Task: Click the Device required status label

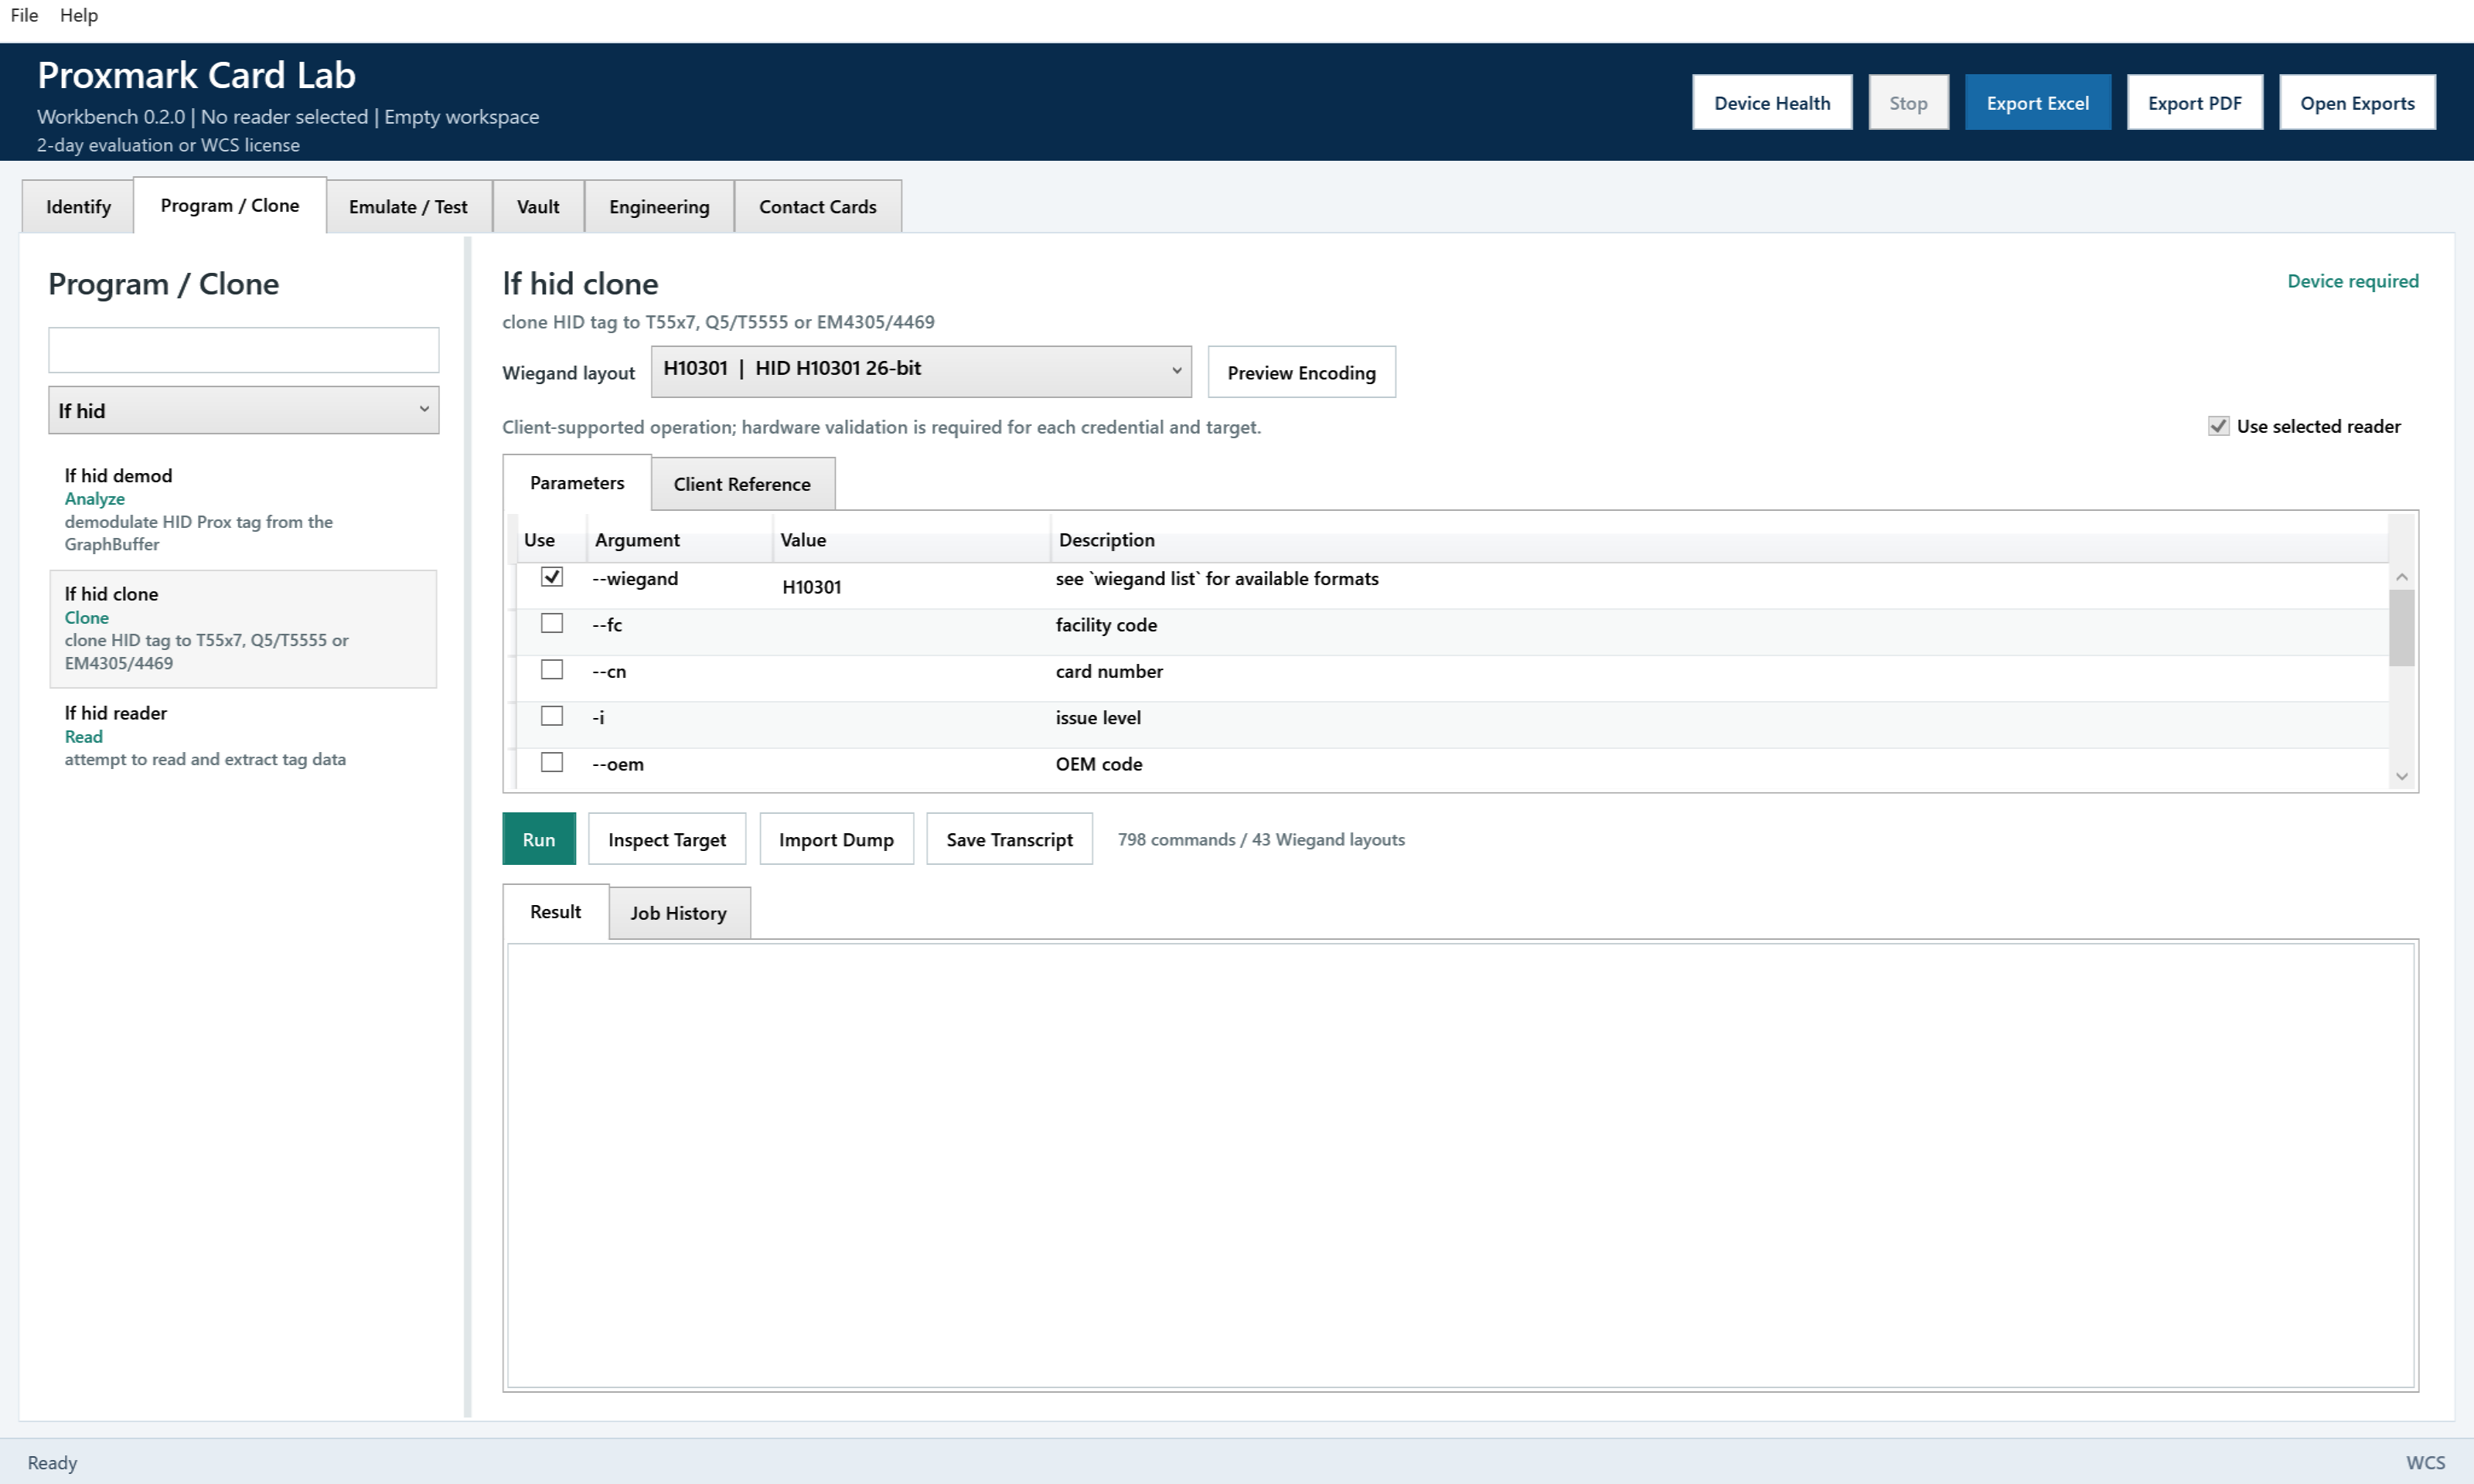Action: coord(2352,281)
